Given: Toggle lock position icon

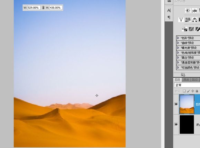Looking at the screenshot, I should pyautogui.click(x=193, y=91).
